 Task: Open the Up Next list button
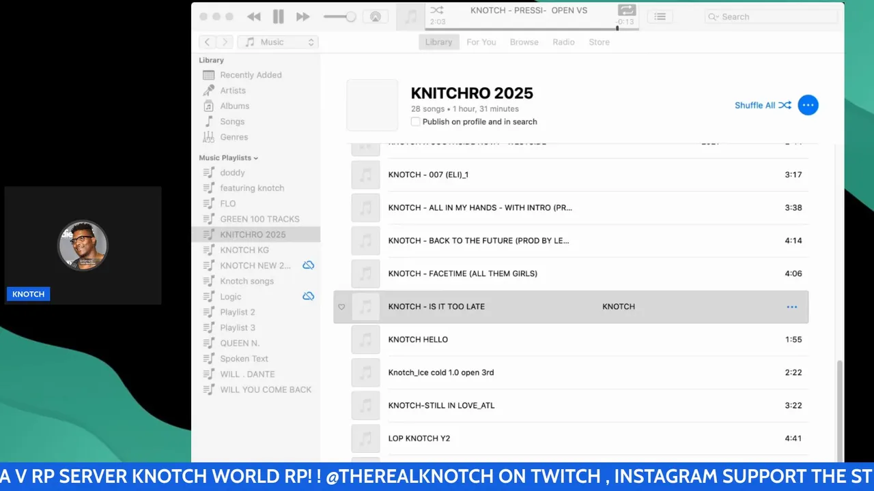click(x=660, y=16)
